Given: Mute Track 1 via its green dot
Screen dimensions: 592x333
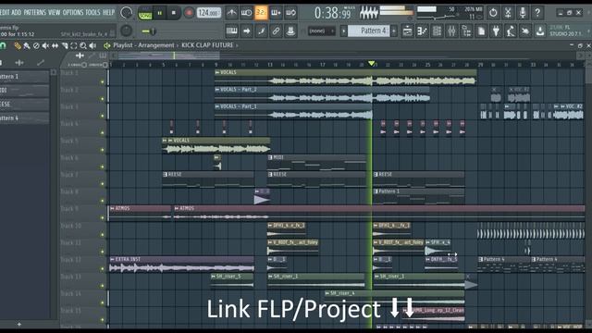Looking at the screenshot, I should (102, 82).
